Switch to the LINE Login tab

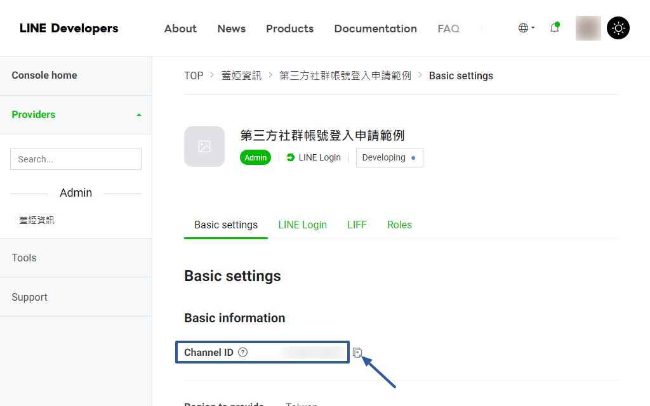coord(302,225)
